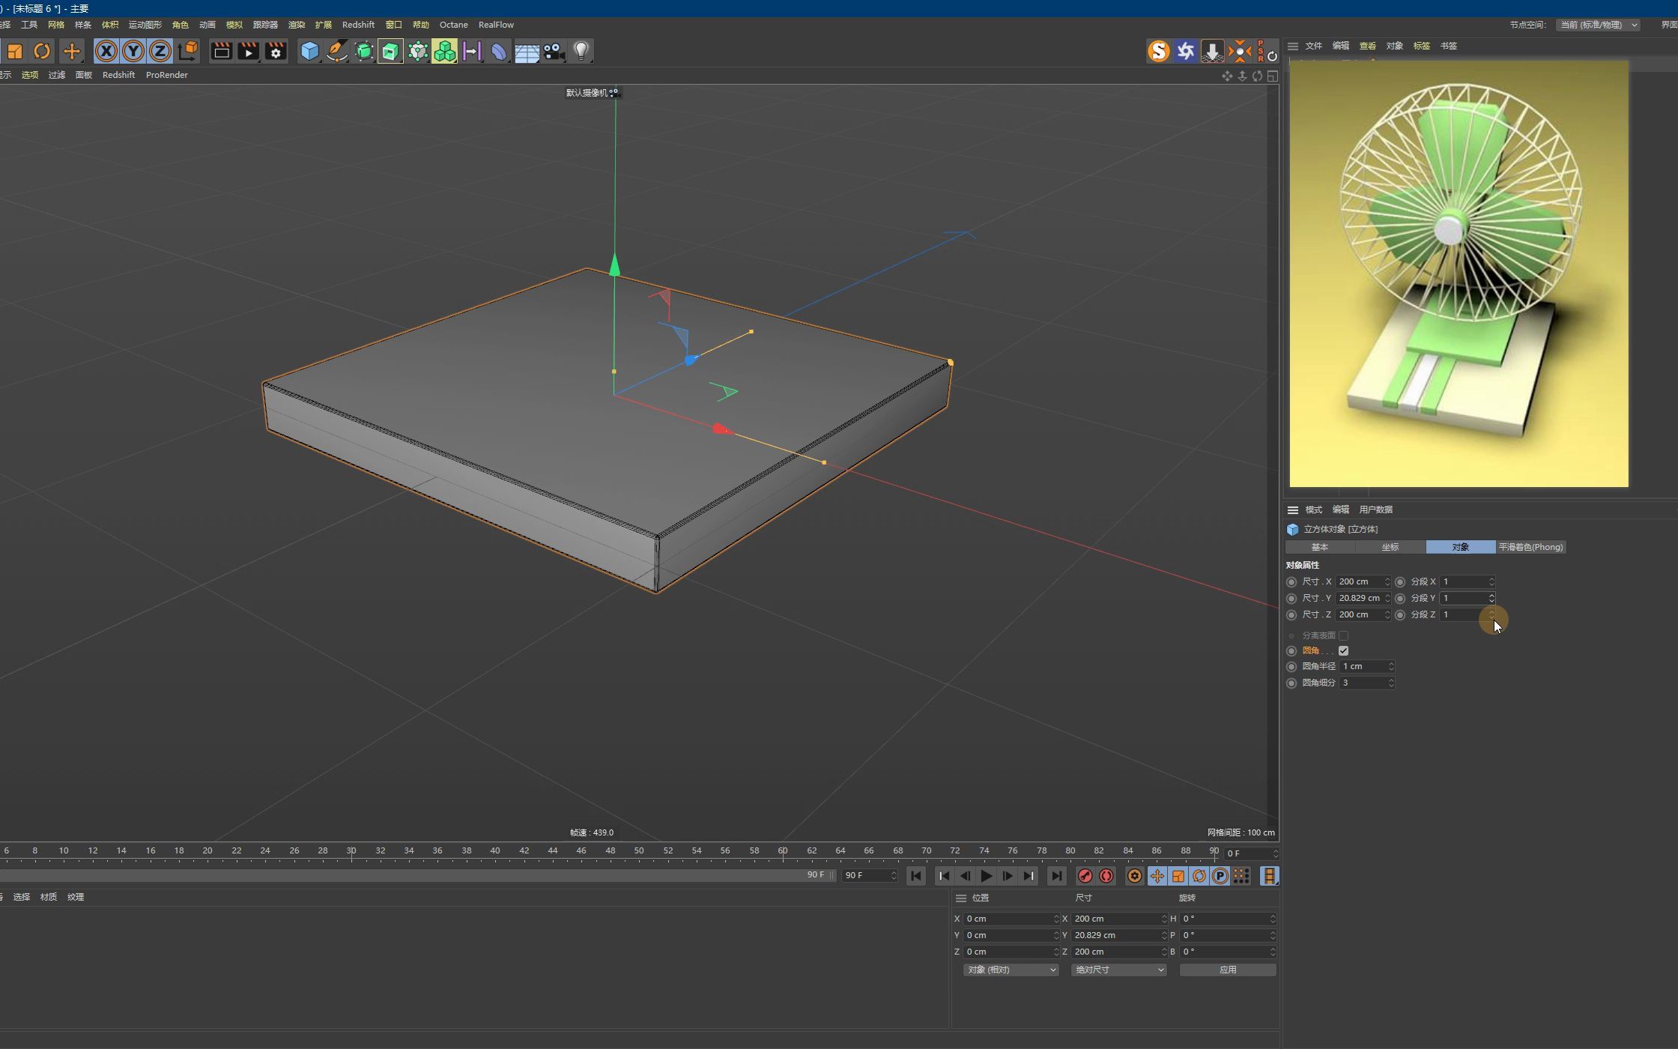Open the 绝对尺寸 dropdown
The image size is (1678, 1049).
pos(1118,970)
